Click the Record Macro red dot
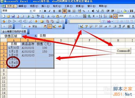Image resolution: width=135 pixels, height=98 pixels. (29, 26)
